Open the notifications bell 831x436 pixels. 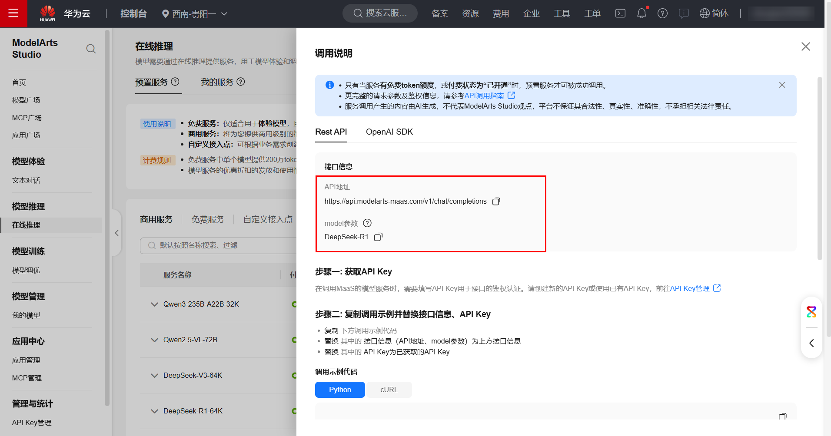(642, 13)
